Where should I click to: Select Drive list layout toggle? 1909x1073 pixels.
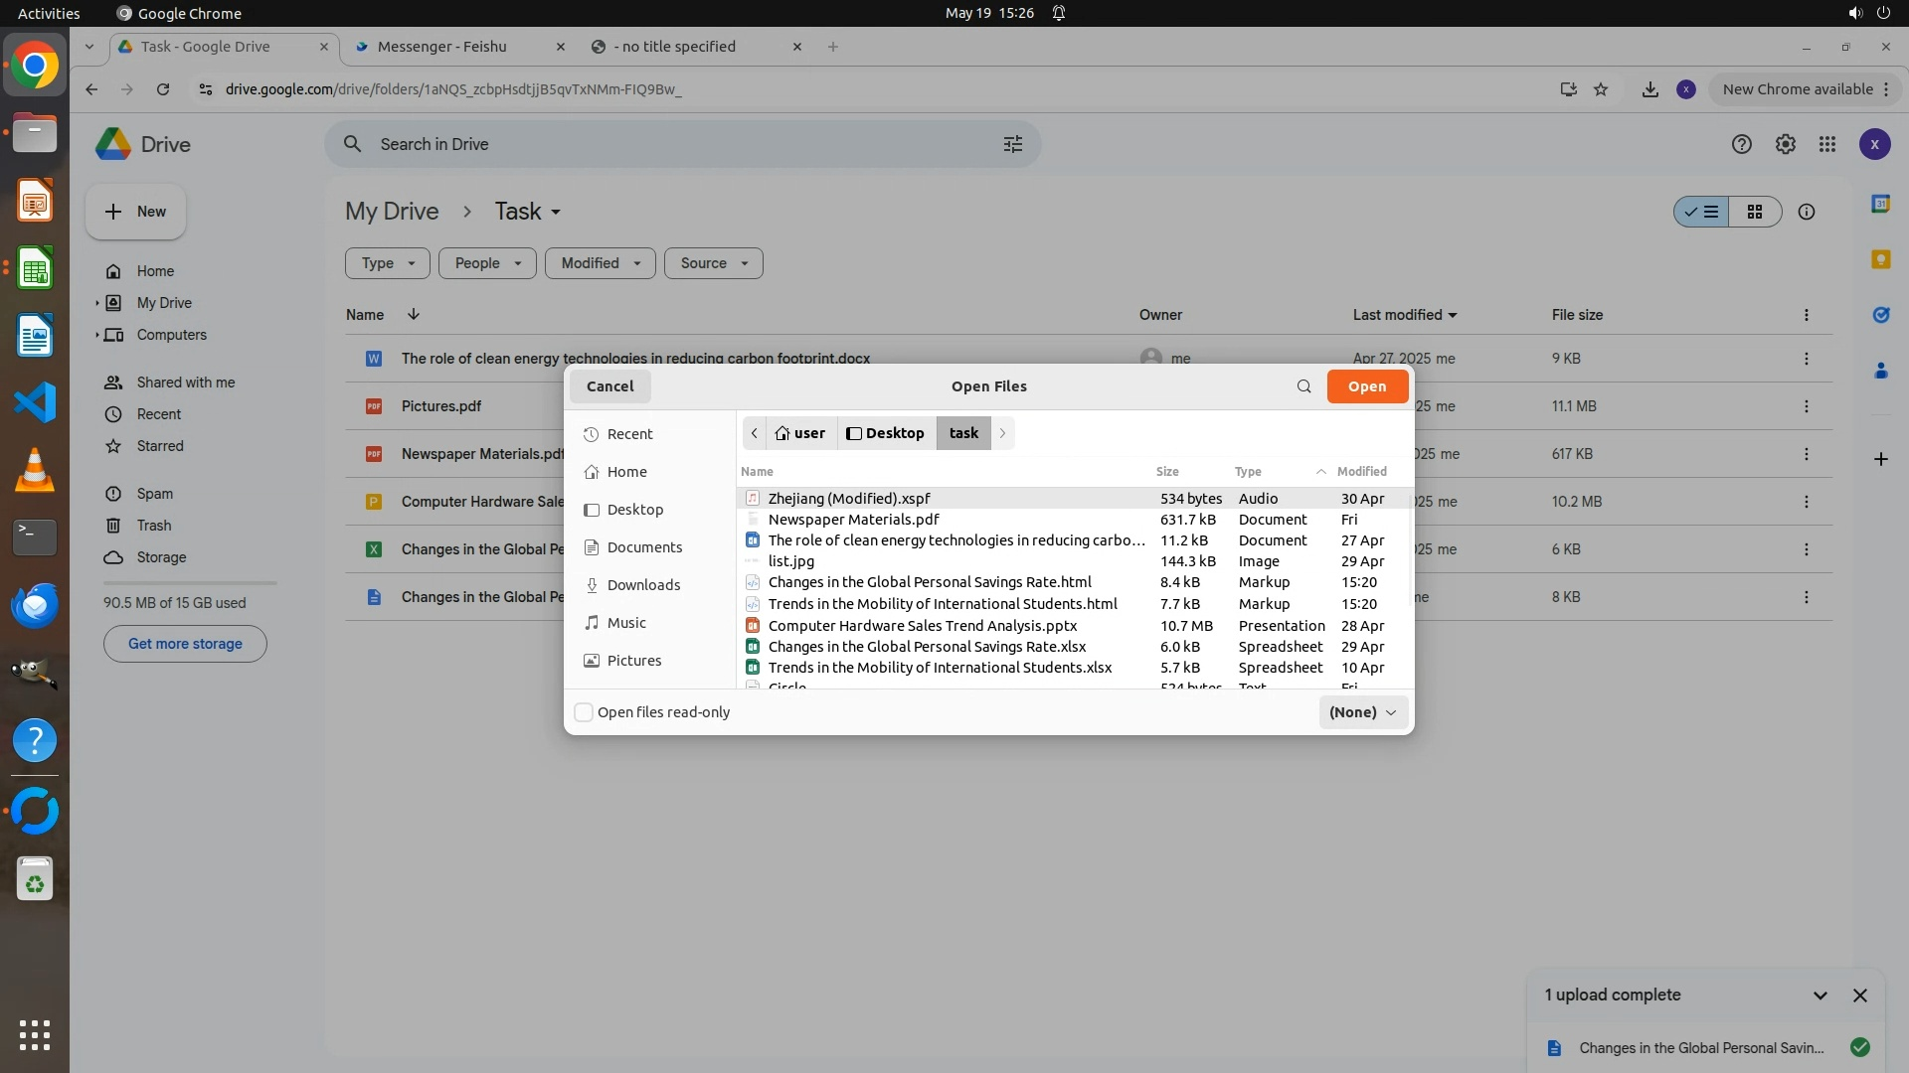click(1701, 212)
